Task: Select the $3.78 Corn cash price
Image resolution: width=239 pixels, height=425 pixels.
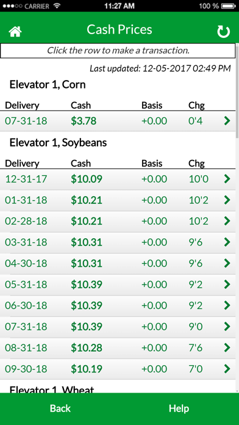Action: click(84, 121)
